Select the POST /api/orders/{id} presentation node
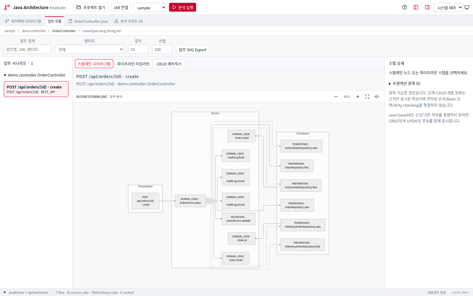 tap(145, 201)
